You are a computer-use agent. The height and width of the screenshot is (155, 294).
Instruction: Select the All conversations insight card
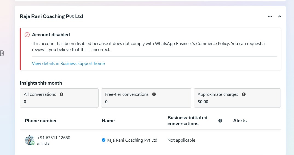pyautogui.click(x=59, y=98)
